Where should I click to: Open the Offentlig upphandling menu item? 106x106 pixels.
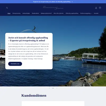[x=72, y=13]
